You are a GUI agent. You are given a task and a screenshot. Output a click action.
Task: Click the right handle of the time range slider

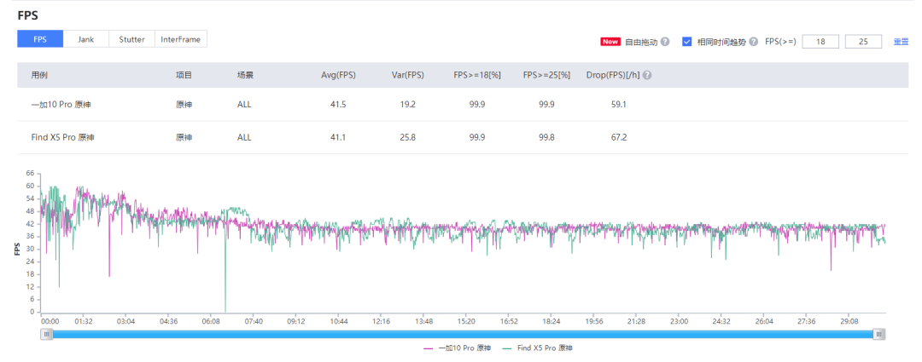pyautogui.click(x=879, y=335)
